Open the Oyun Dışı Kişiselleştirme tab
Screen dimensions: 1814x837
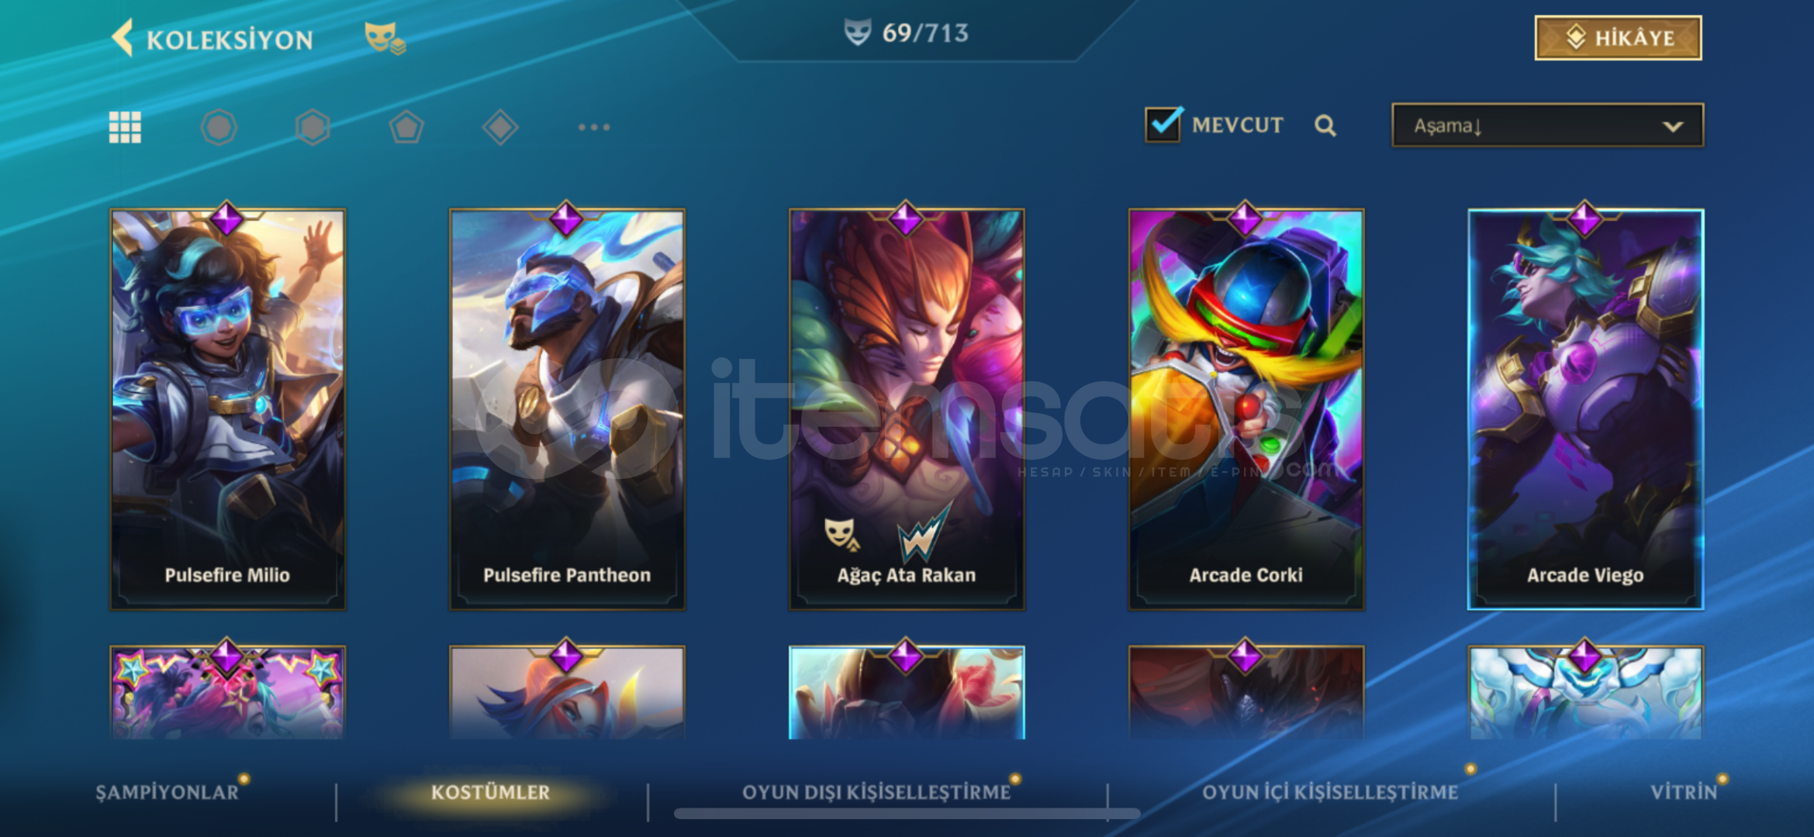point(876,792)
